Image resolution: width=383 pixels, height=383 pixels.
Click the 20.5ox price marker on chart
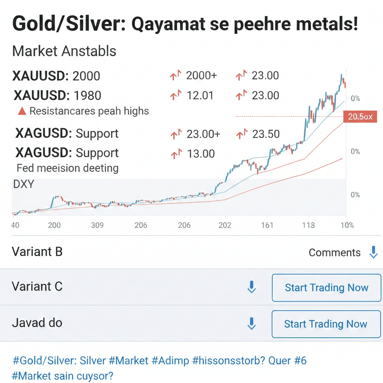(x=360, y=116)
